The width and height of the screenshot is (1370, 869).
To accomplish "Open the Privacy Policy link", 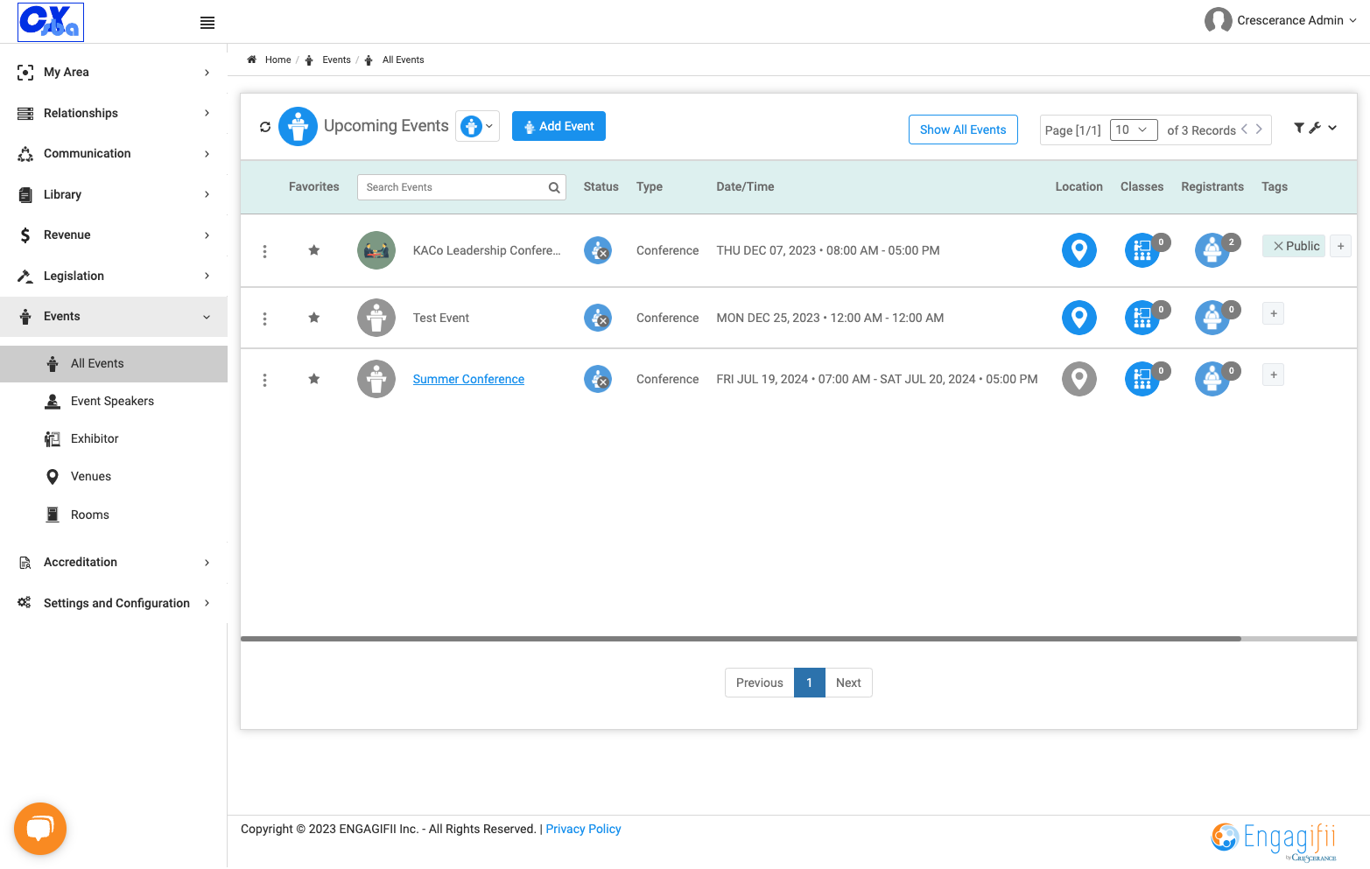I will coord(583,829).
